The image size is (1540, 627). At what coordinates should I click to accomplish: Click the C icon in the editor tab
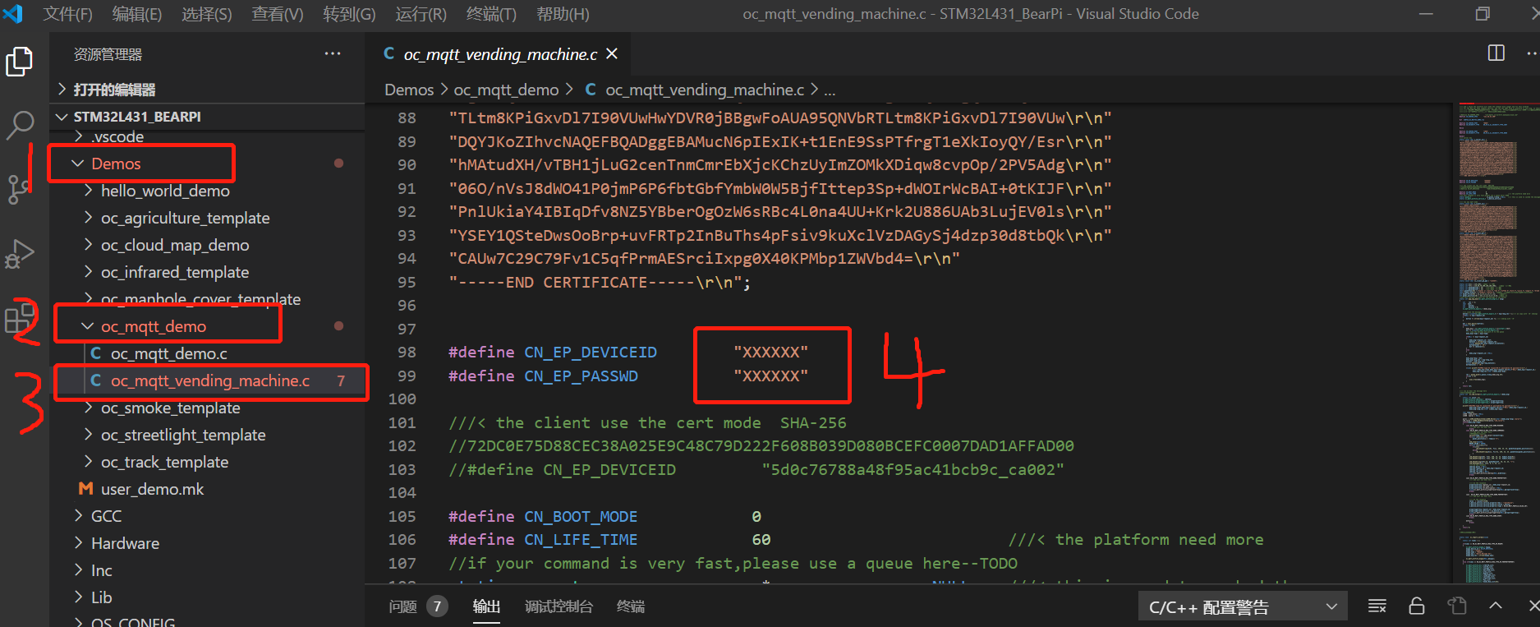coord(389,54)
